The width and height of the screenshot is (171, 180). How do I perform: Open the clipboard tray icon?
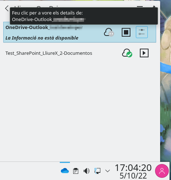click(x=76, y=171)
